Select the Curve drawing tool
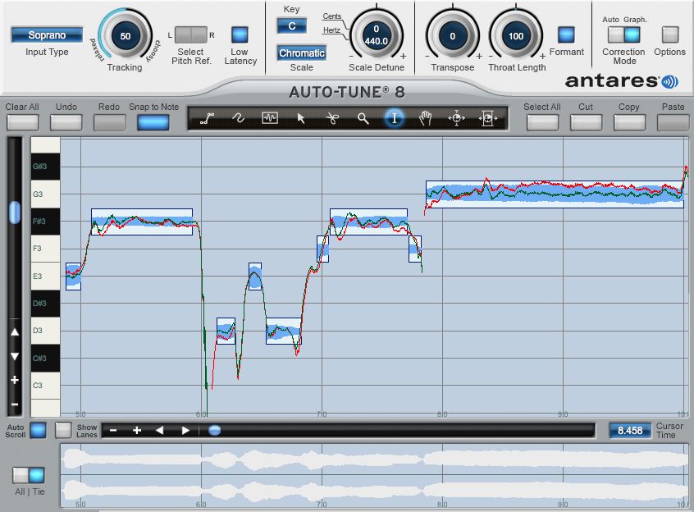This screenshot has height=512, width=694. coord(238,119)
